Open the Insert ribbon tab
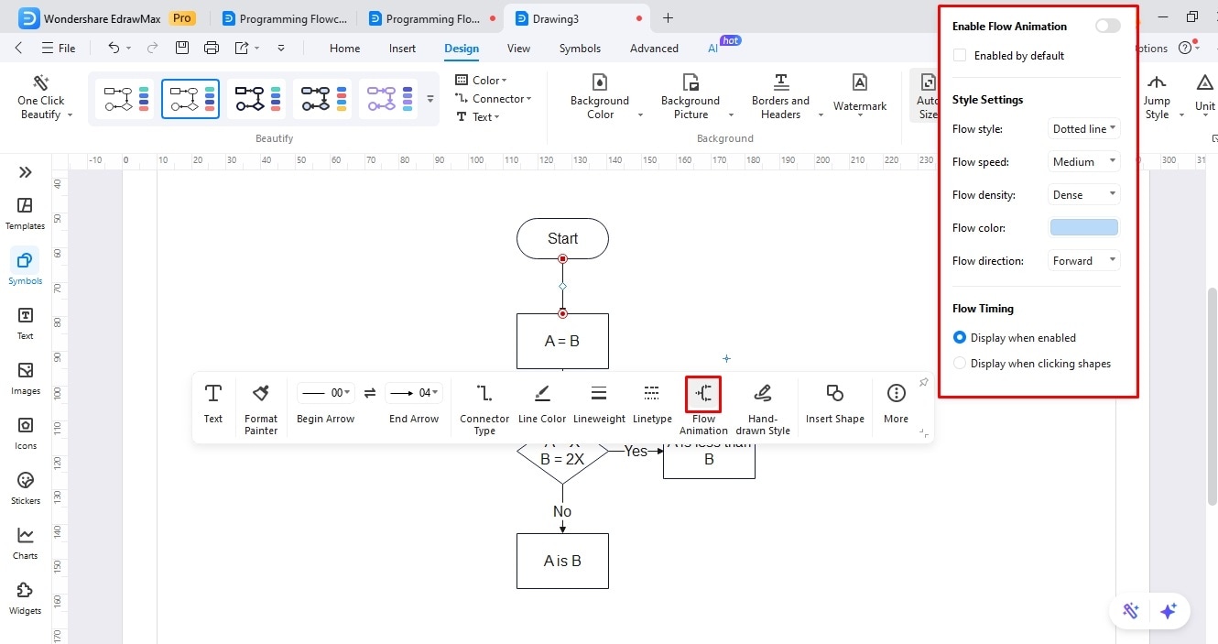Viewport: 1218px width, 644px height. [x=402, y=49]
